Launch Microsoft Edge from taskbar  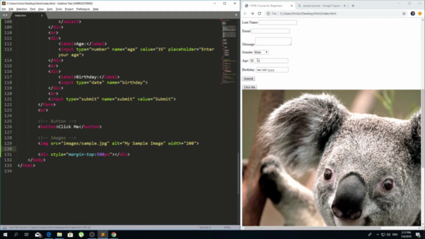click(x=48, y=234)
